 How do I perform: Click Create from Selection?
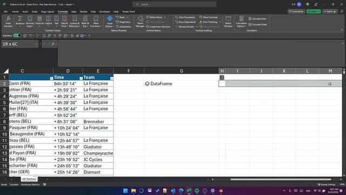pos(158,27)
